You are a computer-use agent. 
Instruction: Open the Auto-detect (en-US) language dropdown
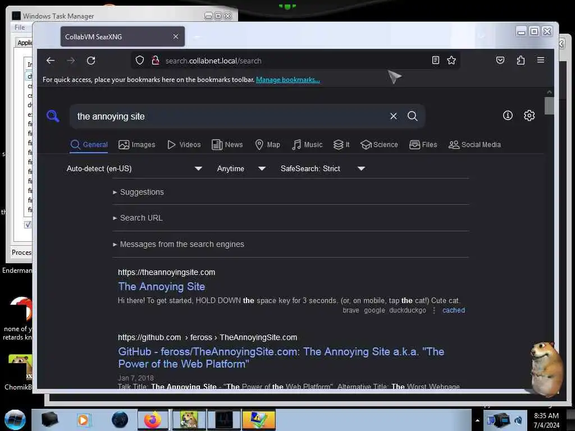pyautogui.click(x=134, y=168)
